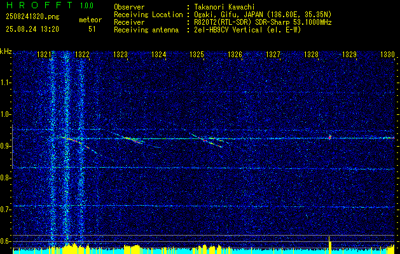Click the Receiving antenna label

click(x=146, y=30)
